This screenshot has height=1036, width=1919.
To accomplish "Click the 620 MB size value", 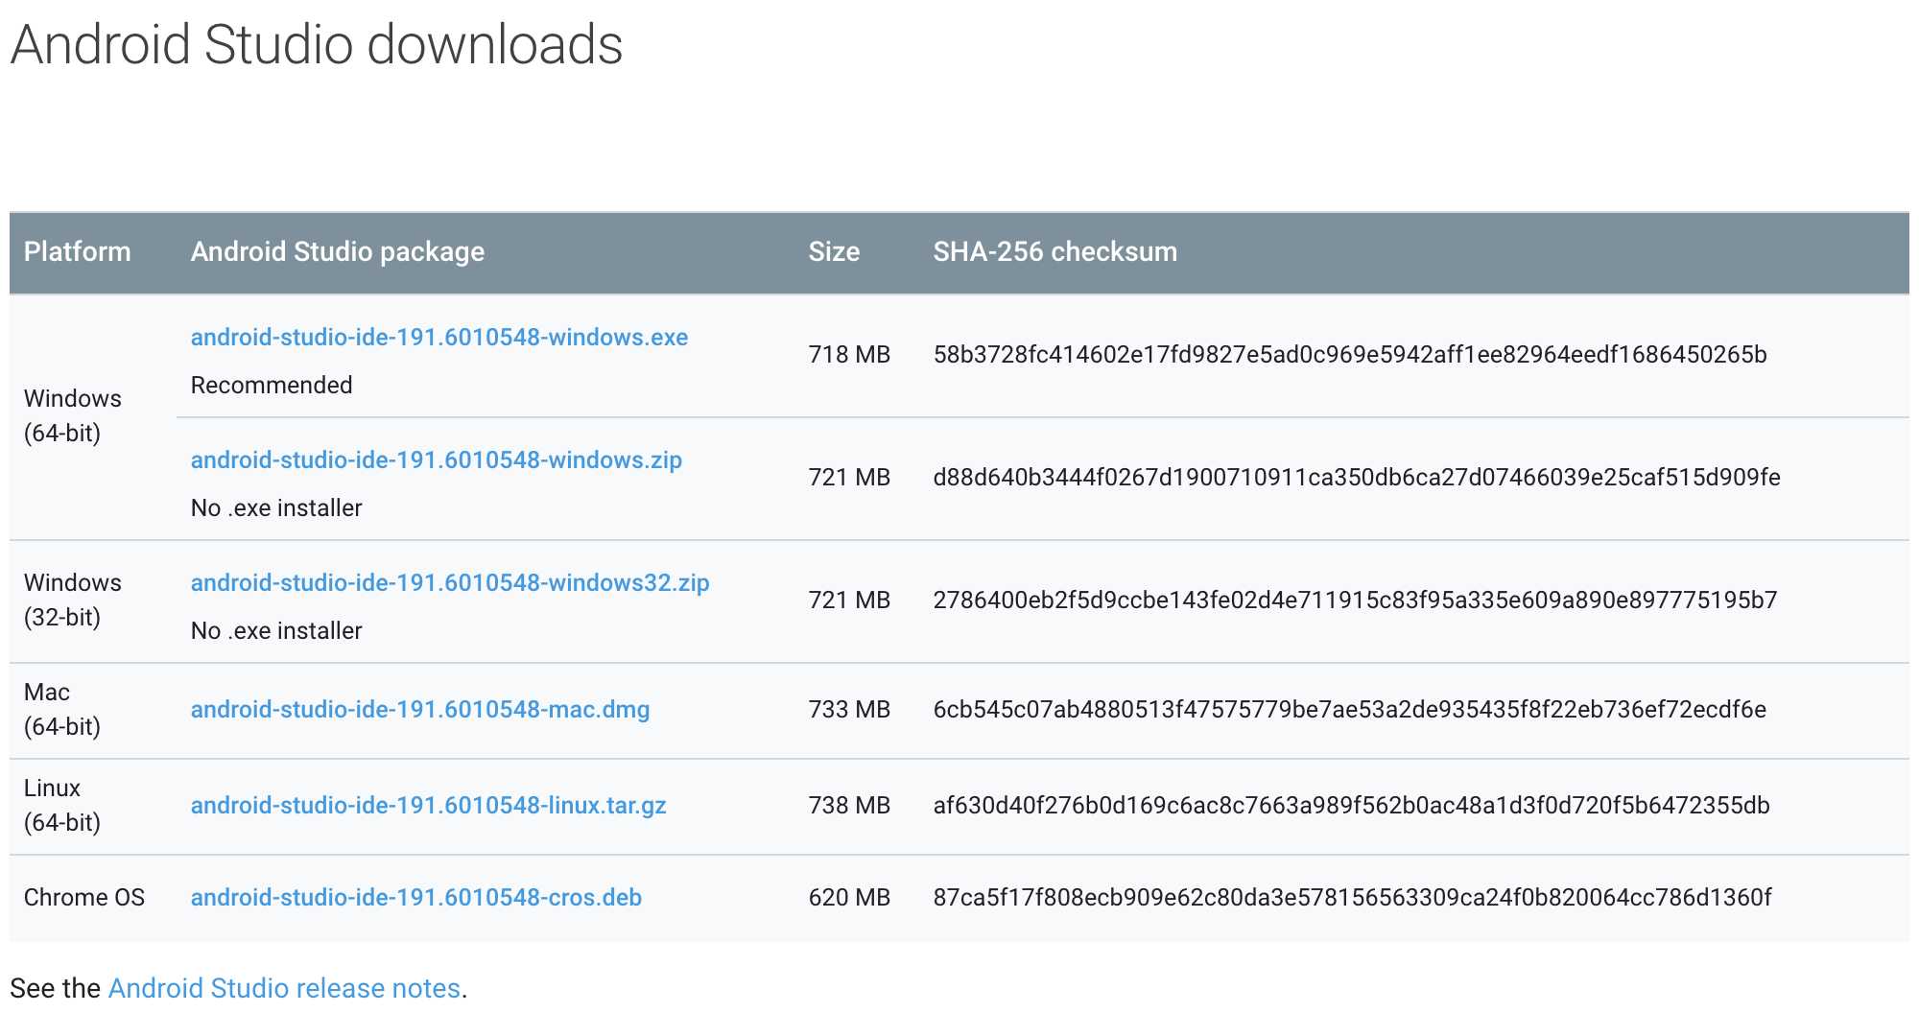I will [850, 898].
